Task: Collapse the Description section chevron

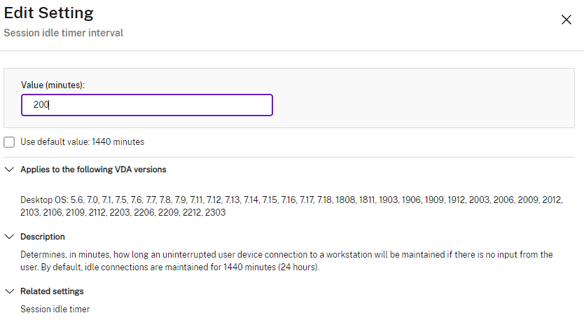Action: [9, 237]
